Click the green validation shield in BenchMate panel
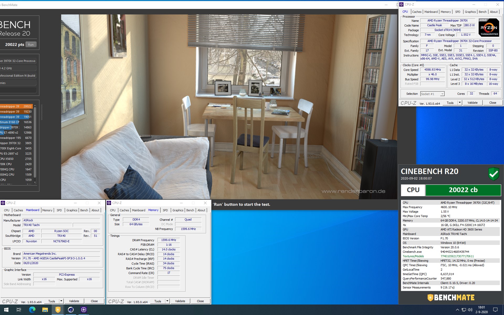The image size is (504, 315). pos(493,174)
